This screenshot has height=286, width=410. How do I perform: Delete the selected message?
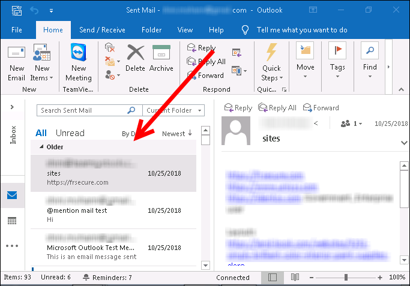coord(135,59)
